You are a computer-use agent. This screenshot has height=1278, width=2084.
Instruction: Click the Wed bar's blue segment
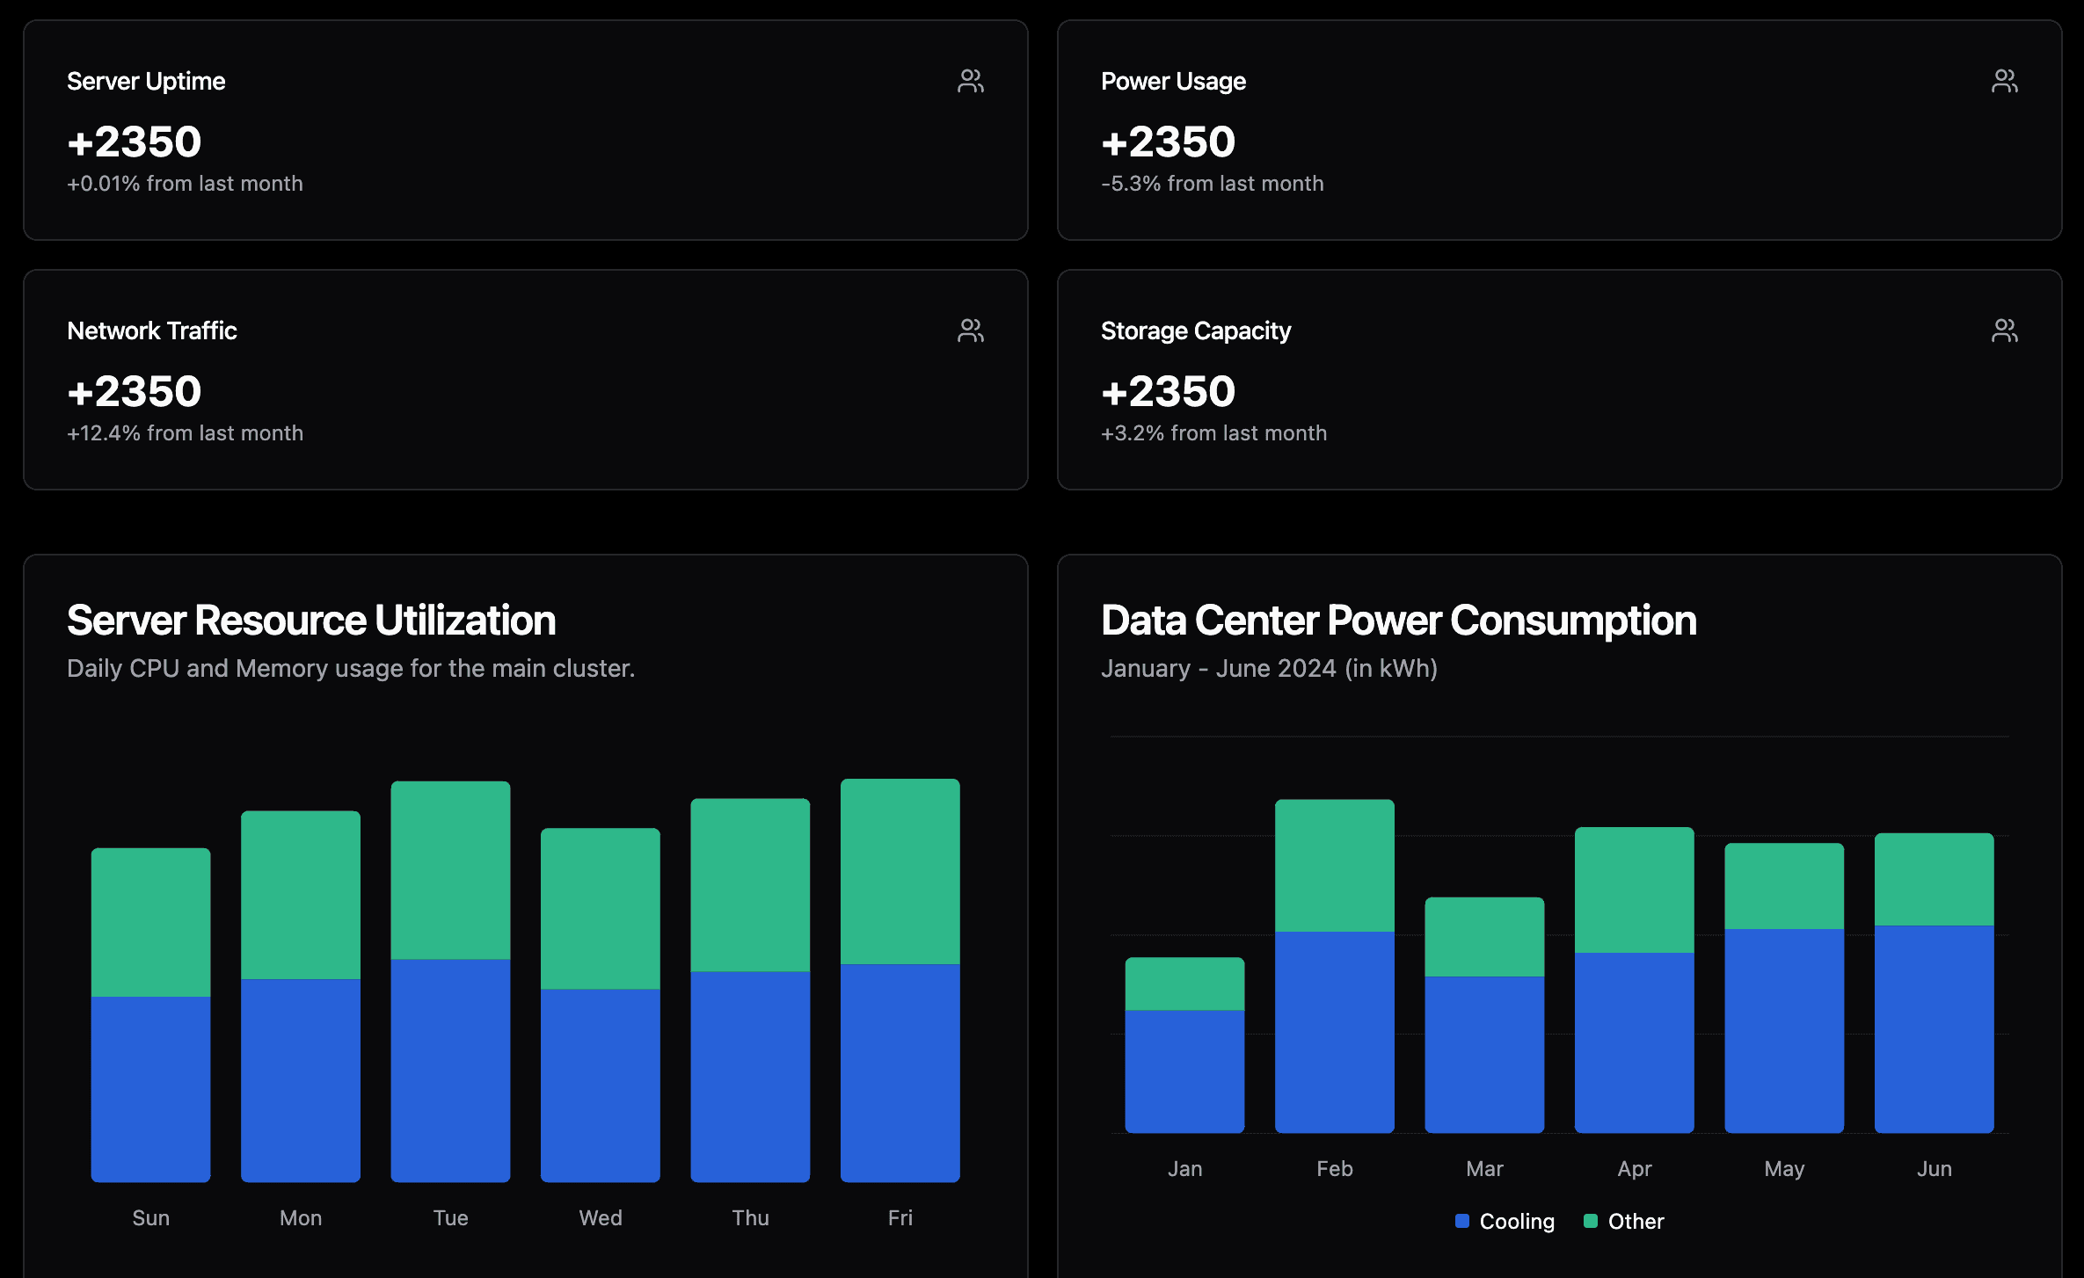click(x=601, y=1086)
